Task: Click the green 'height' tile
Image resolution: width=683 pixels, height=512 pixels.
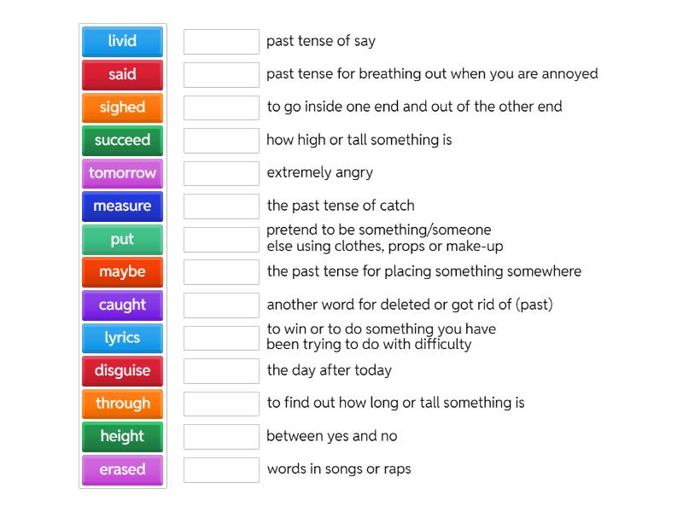Action: [122, 437]
